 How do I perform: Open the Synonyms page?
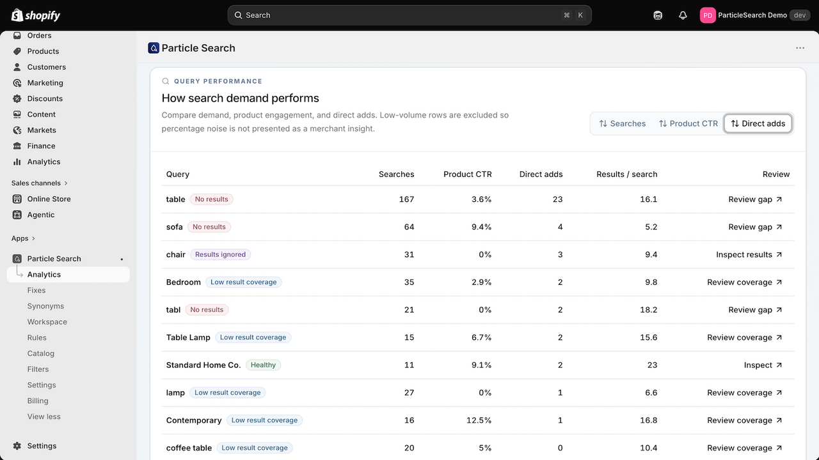(x=45, y=306)
